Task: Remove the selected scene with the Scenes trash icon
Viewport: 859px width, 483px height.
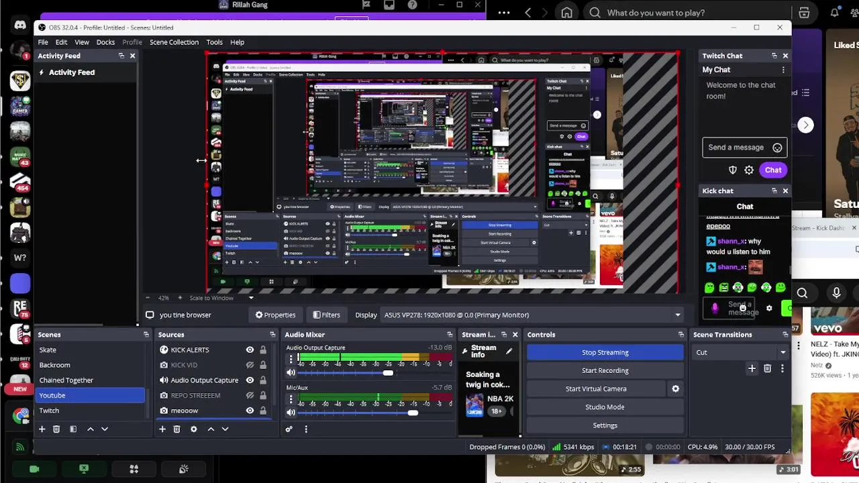Action: click(x=56, y=429)
